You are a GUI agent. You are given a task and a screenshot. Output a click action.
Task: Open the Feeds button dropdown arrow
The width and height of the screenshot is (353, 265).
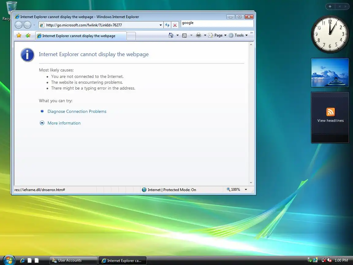(191, 35)
